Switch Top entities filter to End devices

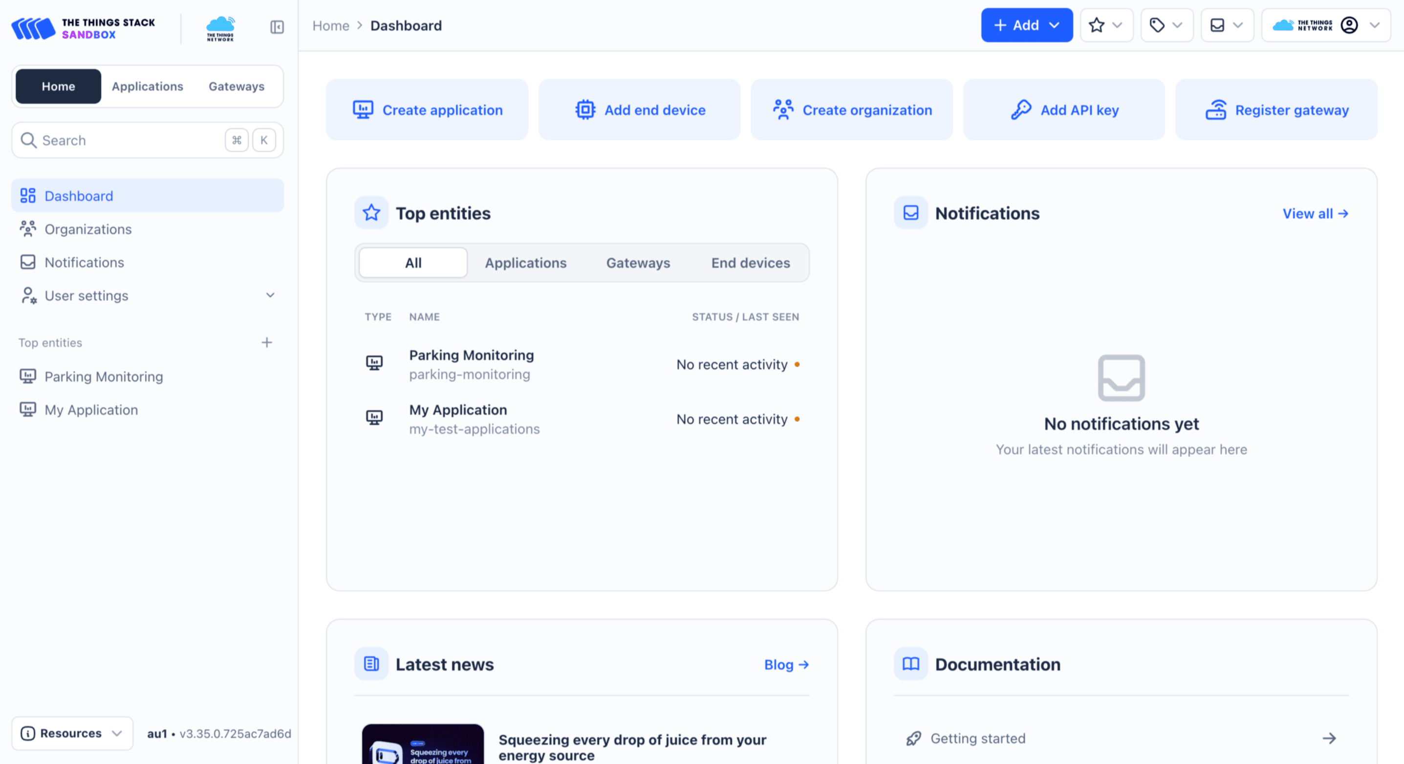(750, 263)
